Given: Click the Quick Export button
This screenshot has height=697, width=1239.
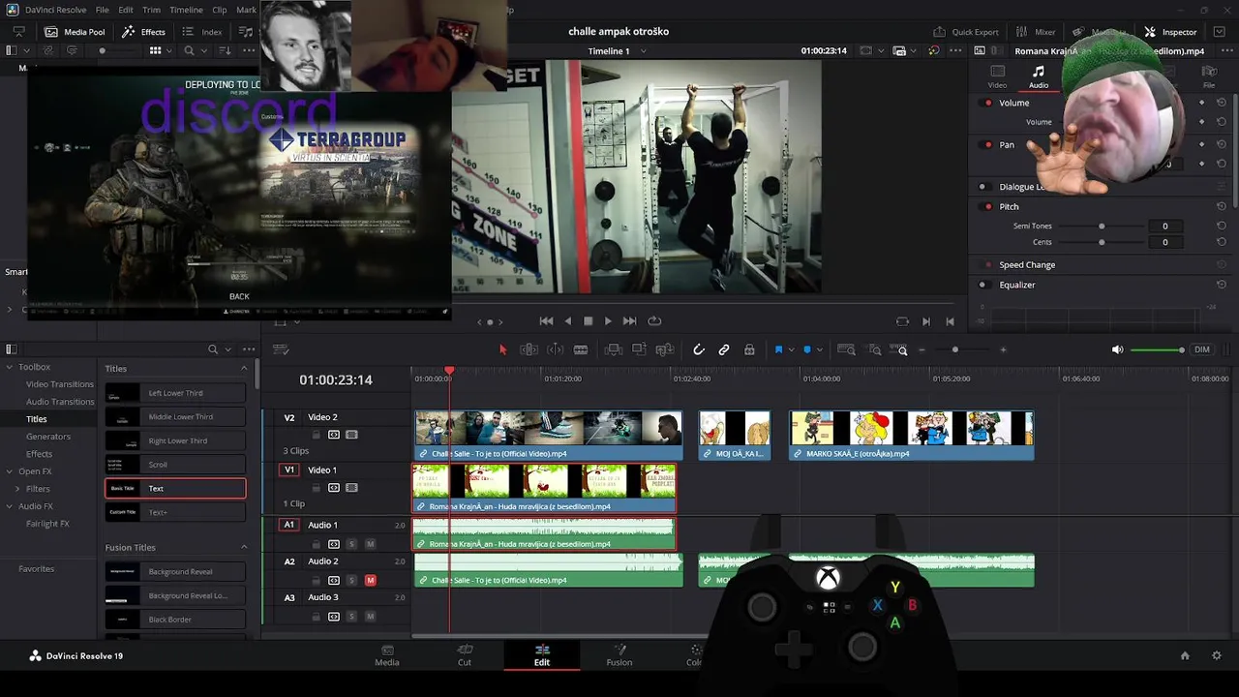Looking at the screenshot, I should coord(966,32).
